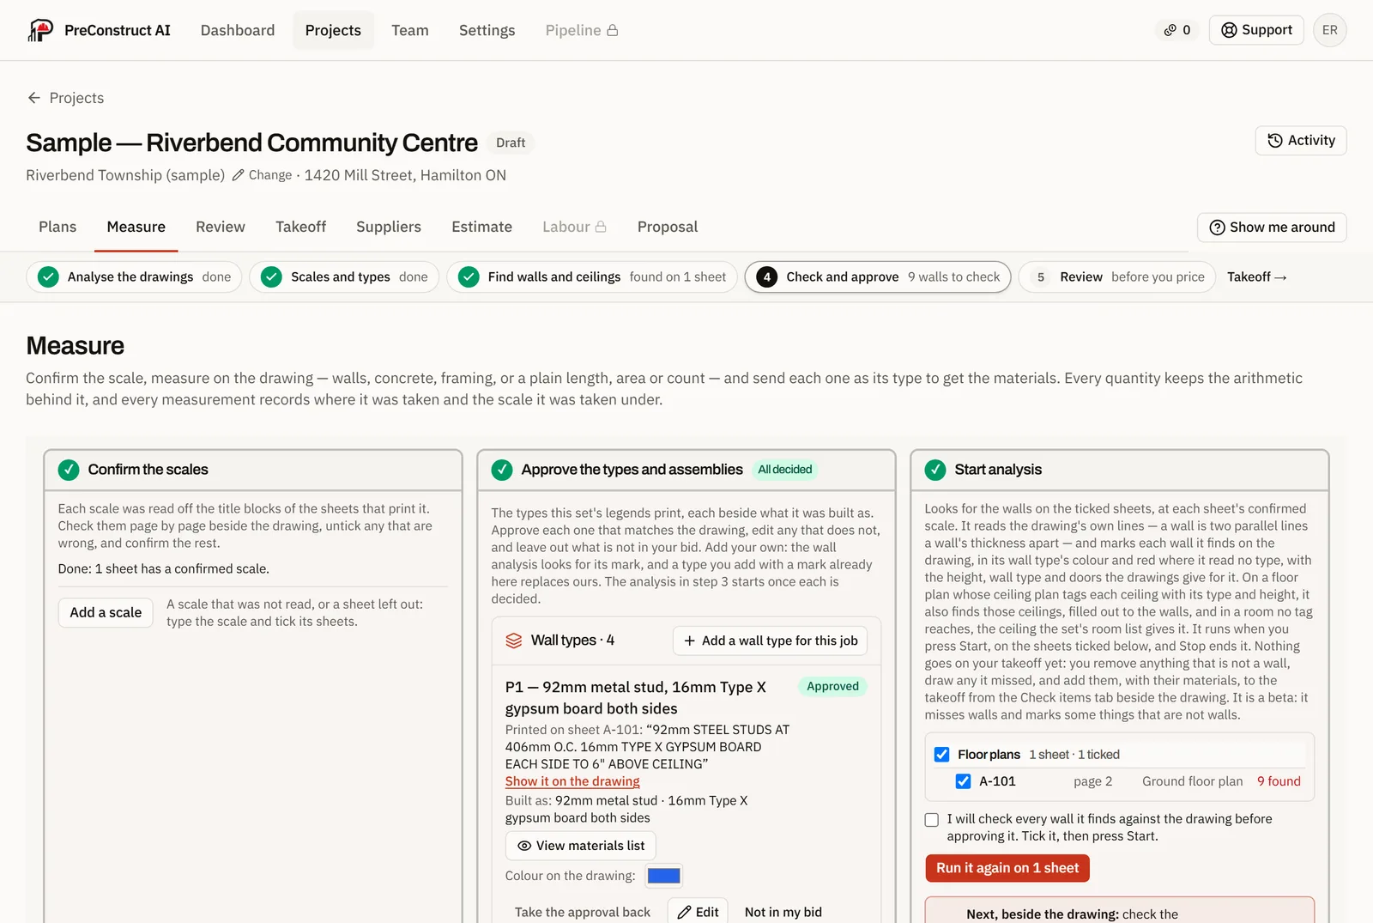Viewport: 1373px width, 923px height.
Task: Open the link counter showing 0
Action: pyautogui.click(x=1177, y=30)
